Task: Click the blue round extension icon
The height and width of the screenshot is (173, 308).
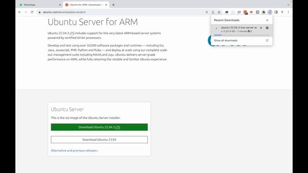Action: point(239,12)
